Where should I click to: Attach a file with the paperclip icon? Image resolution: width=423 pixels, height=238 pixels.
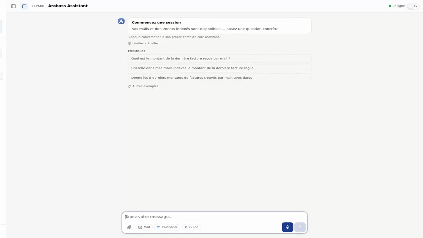pos(129,227)
